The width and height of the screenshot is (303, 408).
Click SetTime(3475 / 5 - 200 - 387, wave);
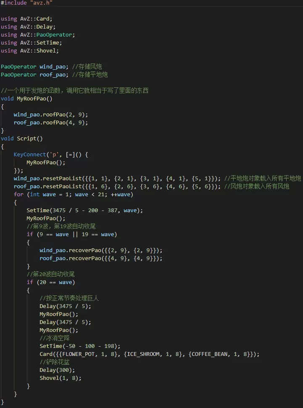pos(84,210)
